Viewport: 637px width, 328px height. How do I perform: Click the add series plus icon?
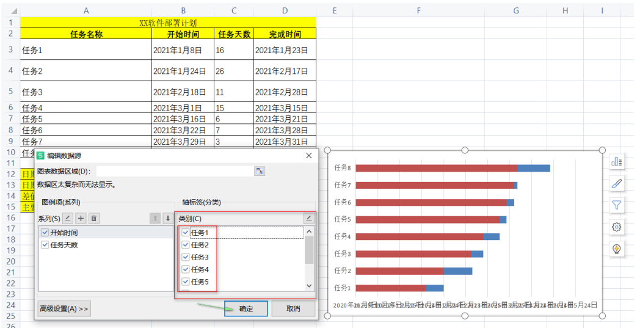pos(81,218)
